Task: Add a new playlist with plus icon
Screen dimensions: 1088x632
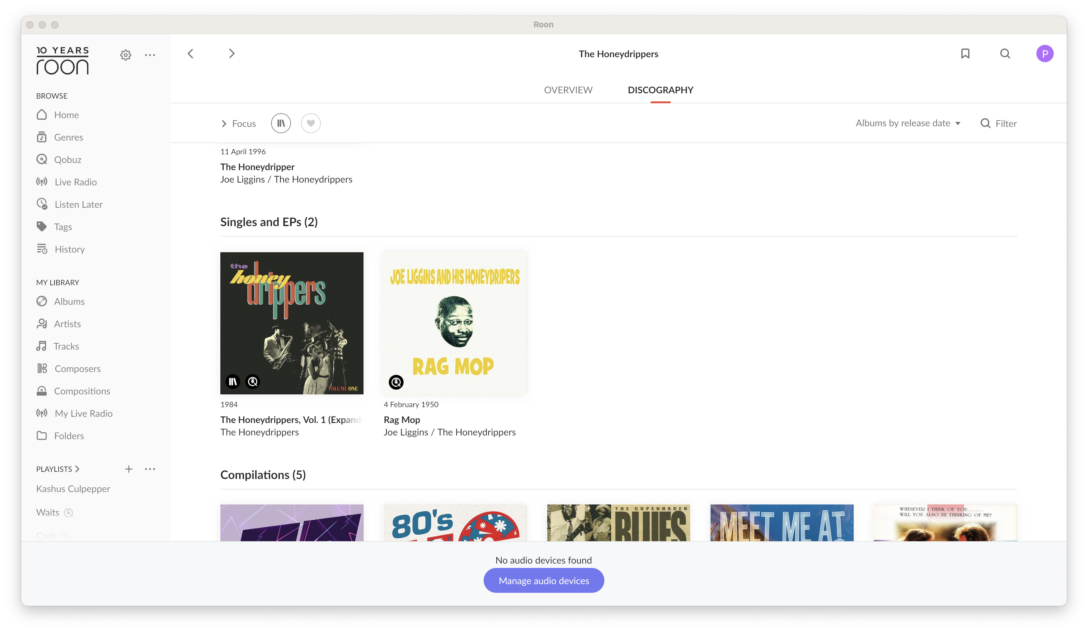Action: 129,469
